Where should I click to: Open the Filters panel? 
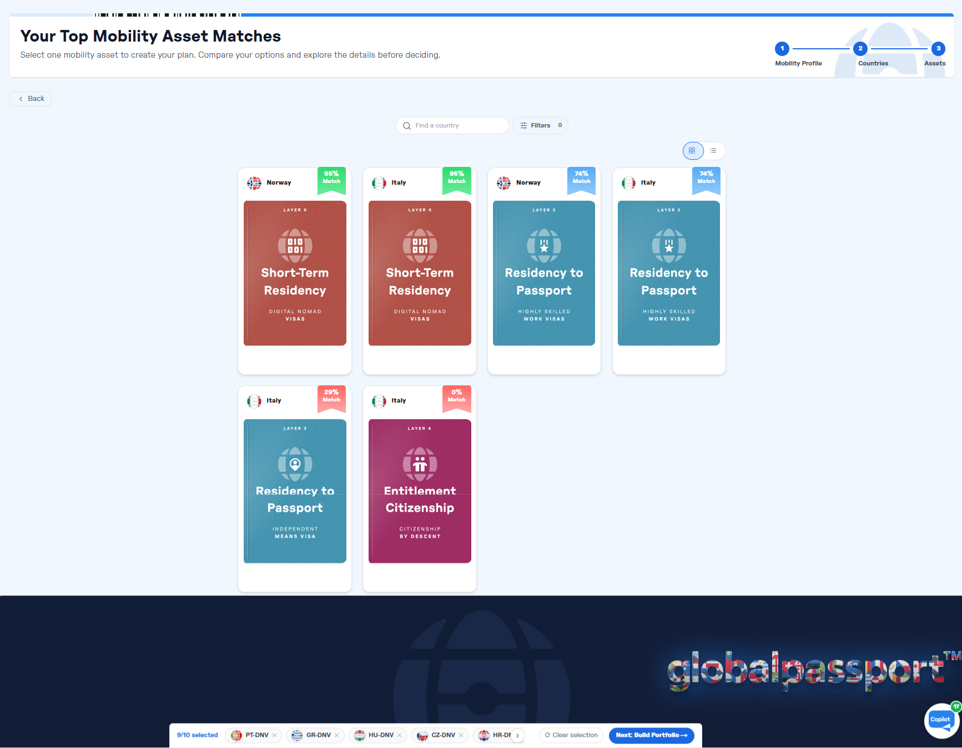540,125
